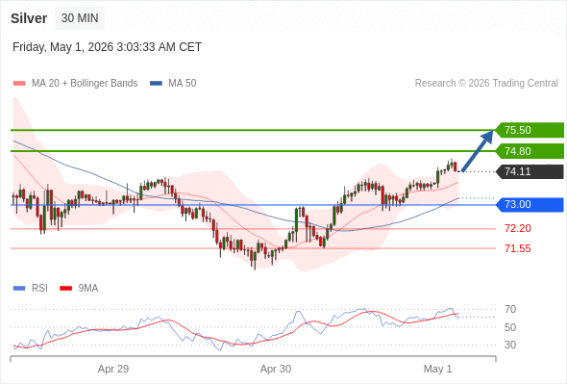567x385 pixels.
Task: Click the RSI 50 level label
Action: point(510,327)
